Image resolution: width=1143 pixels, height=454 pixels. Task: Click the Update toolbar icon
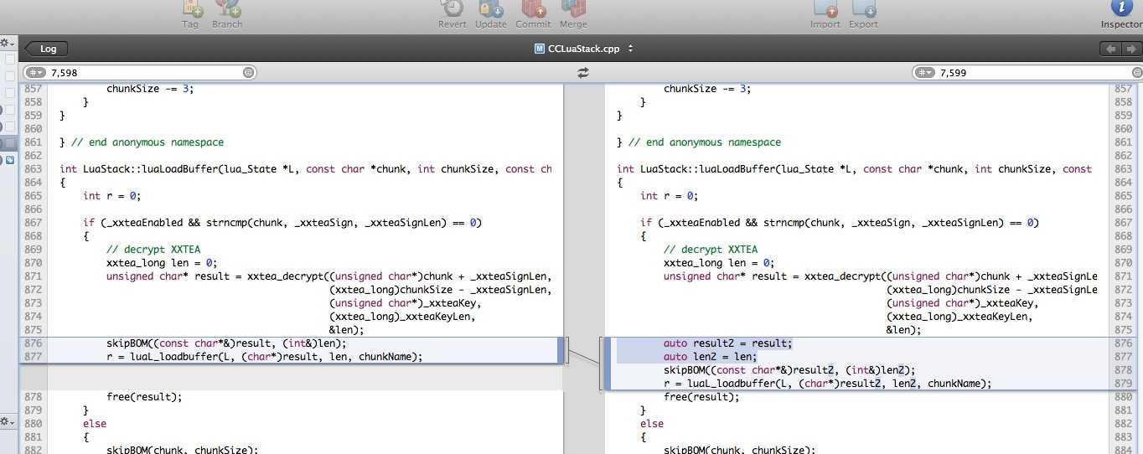[491, 9]
